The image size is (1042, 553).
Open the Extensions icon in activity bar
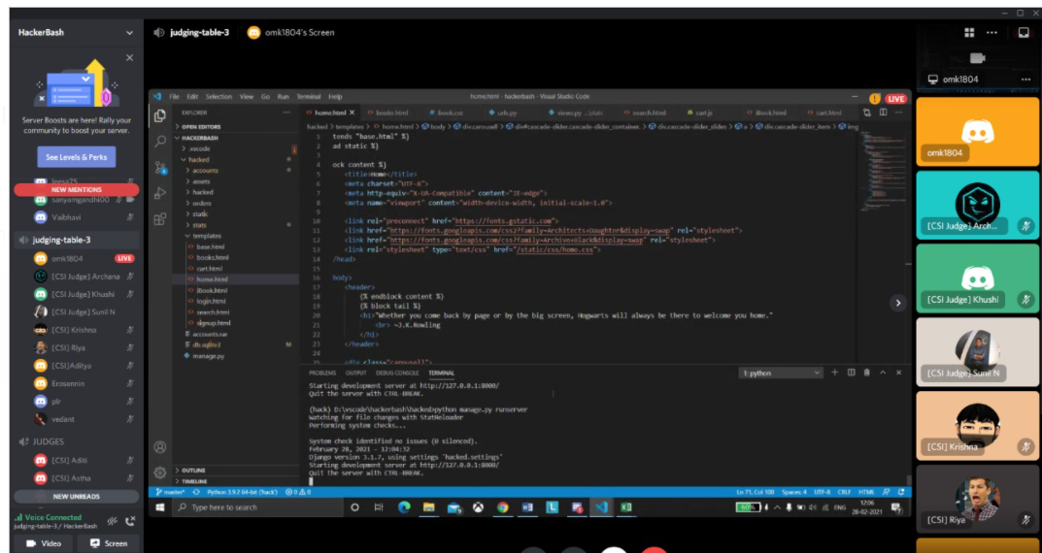tap(160, 219)
